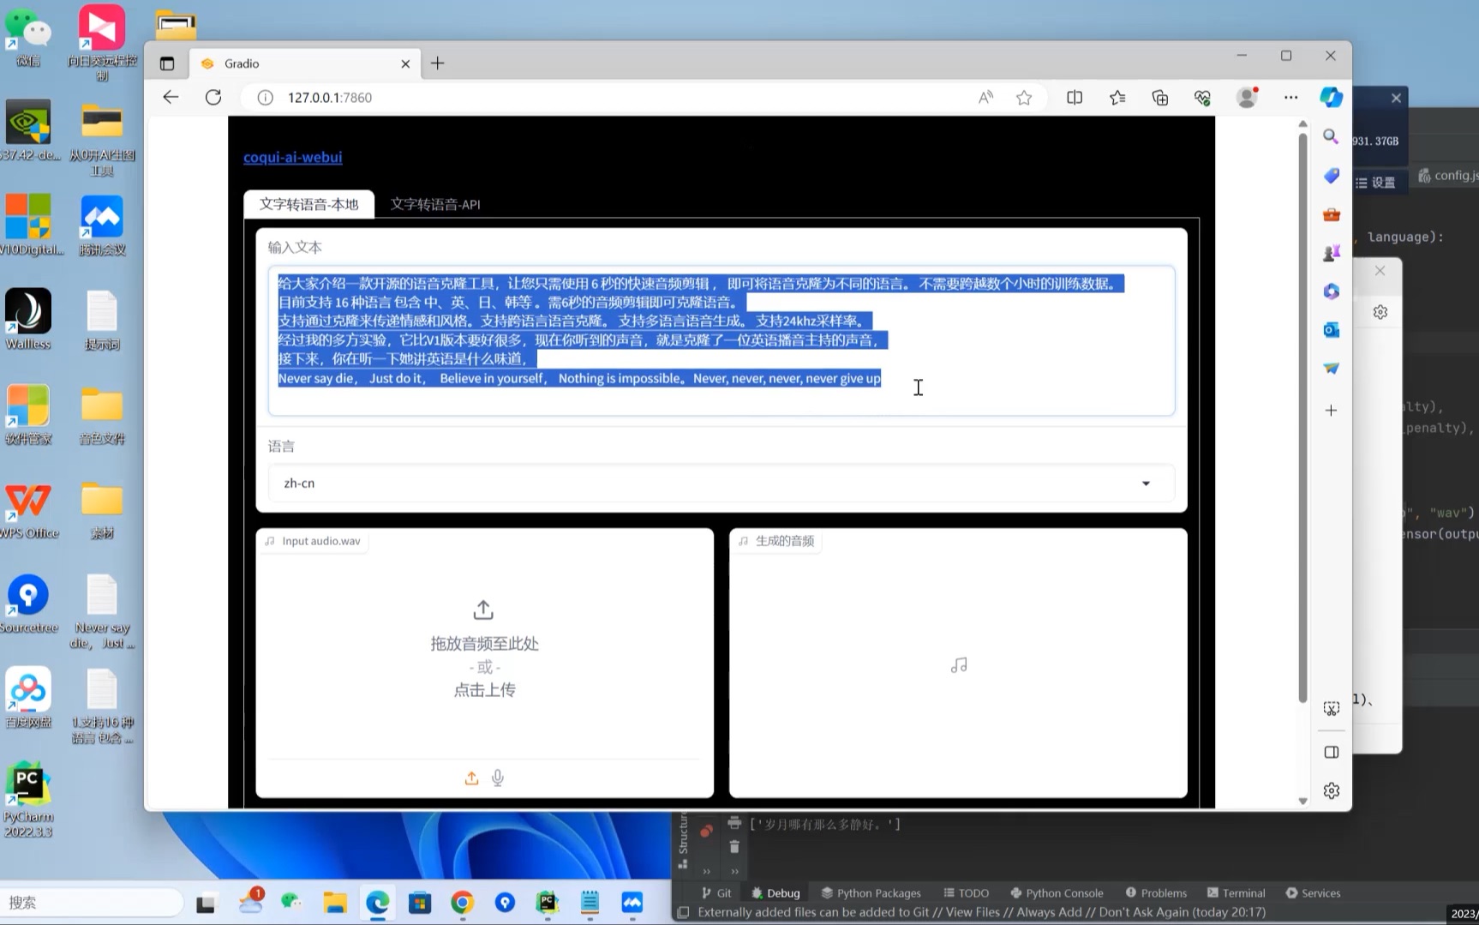Open split screen view in Edge
The width and height of the screenshot is (1479, 925).
coord(1075,98)
